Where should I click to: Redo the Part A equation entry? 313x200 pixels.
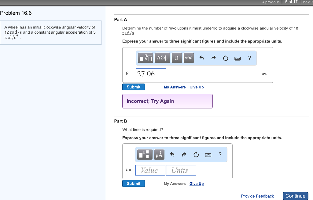point(213,58)
